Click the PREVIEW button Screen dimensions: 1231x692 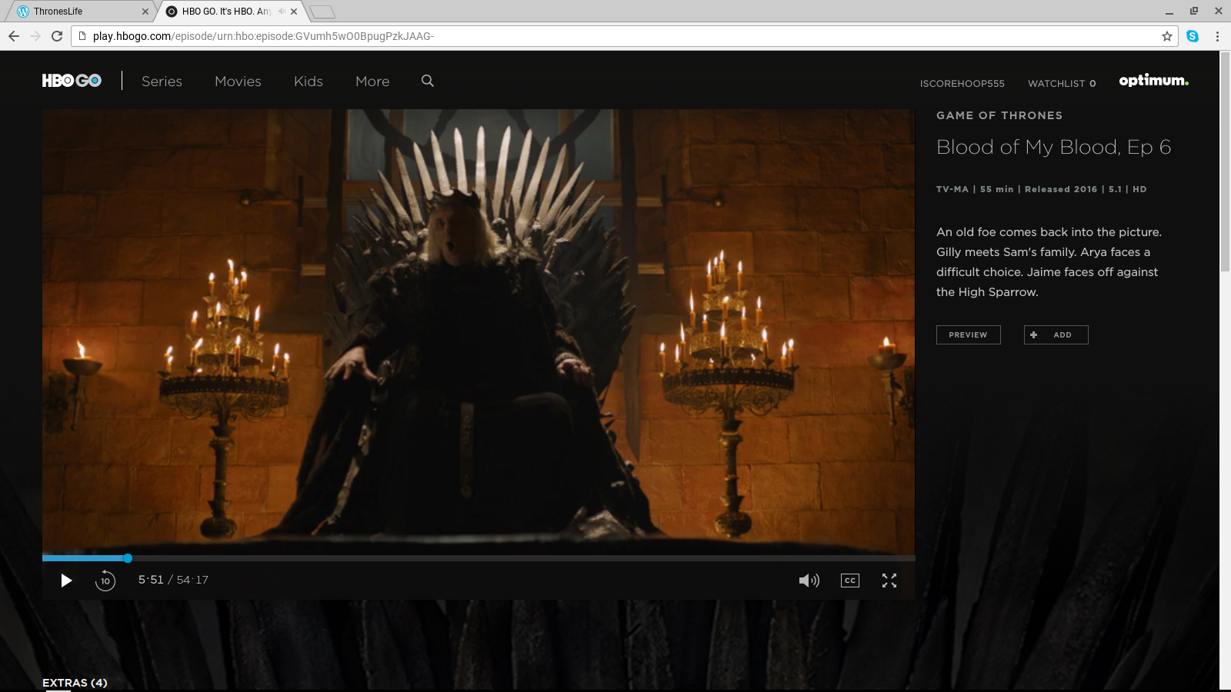[x=968, y=334]
